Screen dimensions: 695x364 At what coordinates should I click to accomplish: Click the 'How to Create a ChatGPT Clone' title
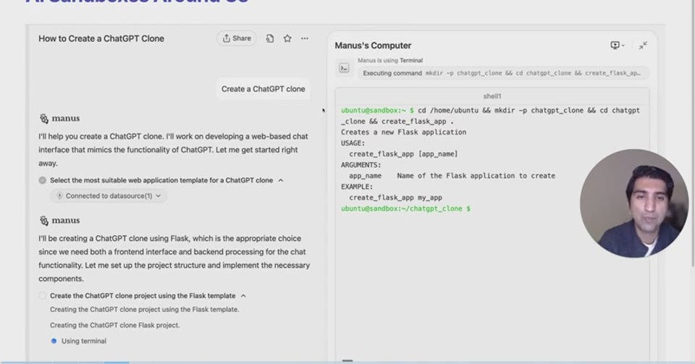point(101,38)
